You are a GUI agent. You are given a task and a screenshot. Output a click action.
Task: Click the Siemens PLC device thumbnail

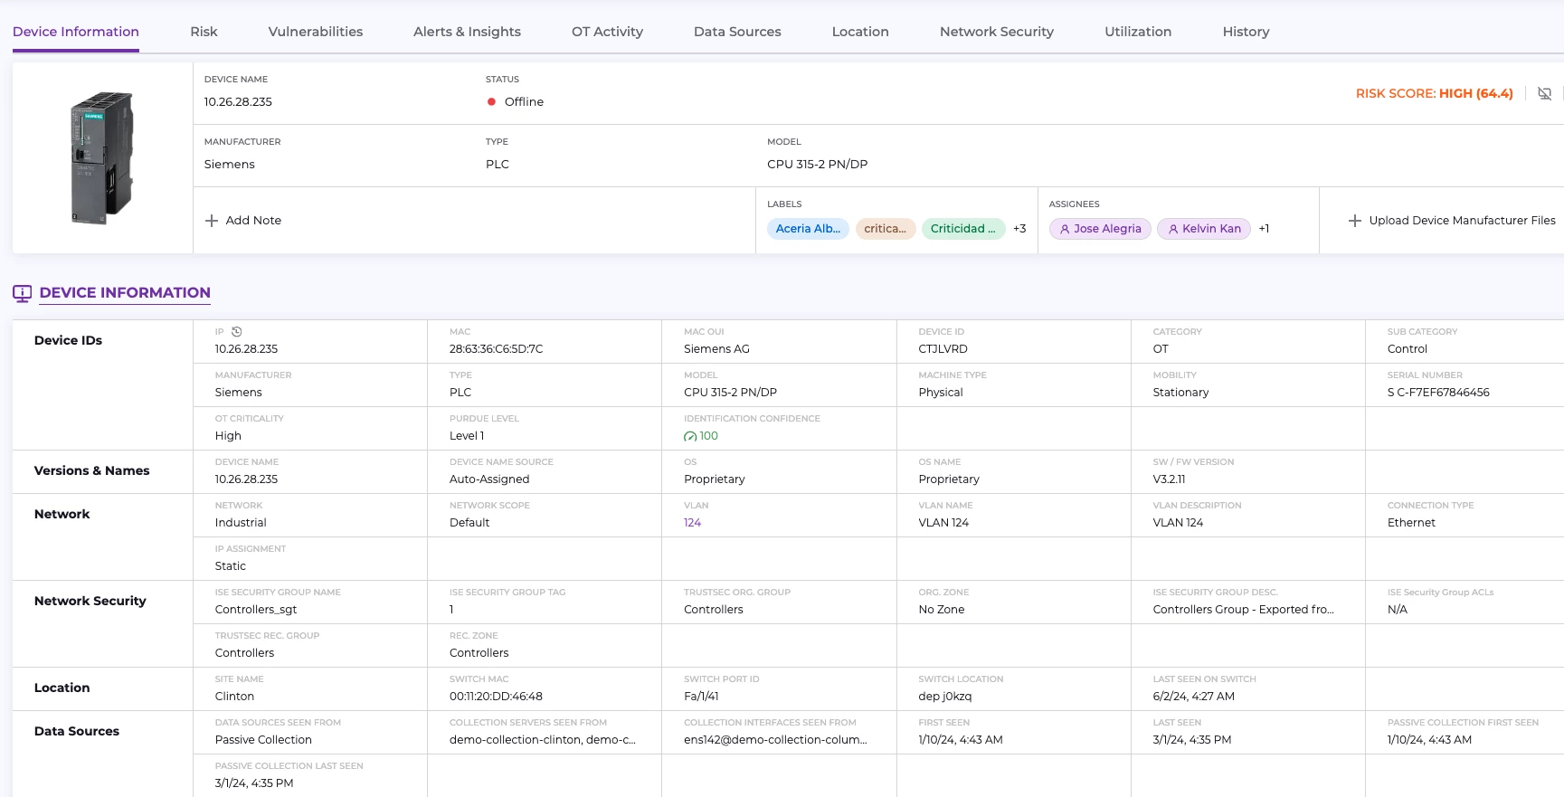pyautogui.click(x=102, y=157)
